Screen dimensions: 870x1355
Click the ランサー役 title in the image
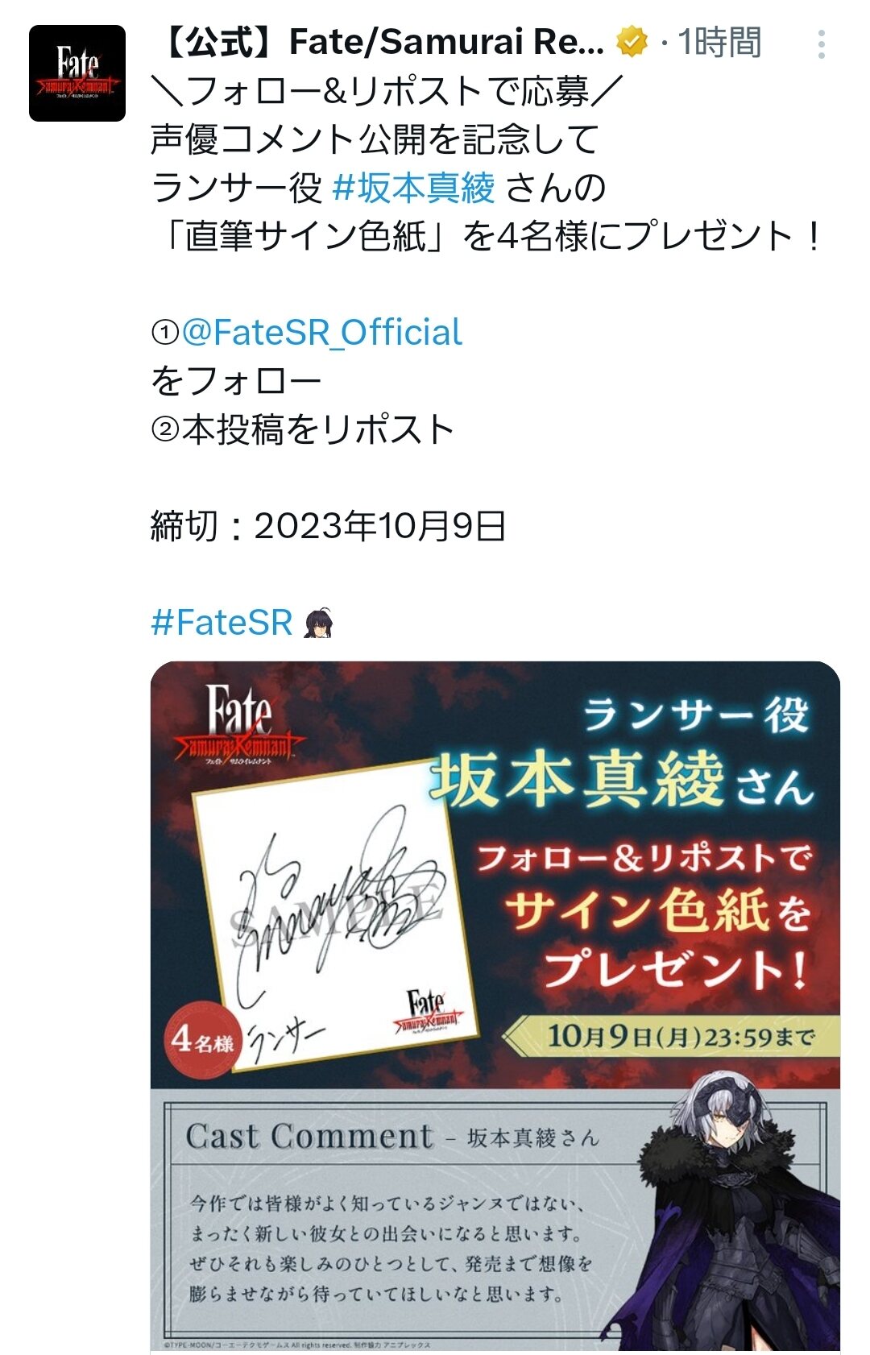pyautogui.click(x=696, y=714)
